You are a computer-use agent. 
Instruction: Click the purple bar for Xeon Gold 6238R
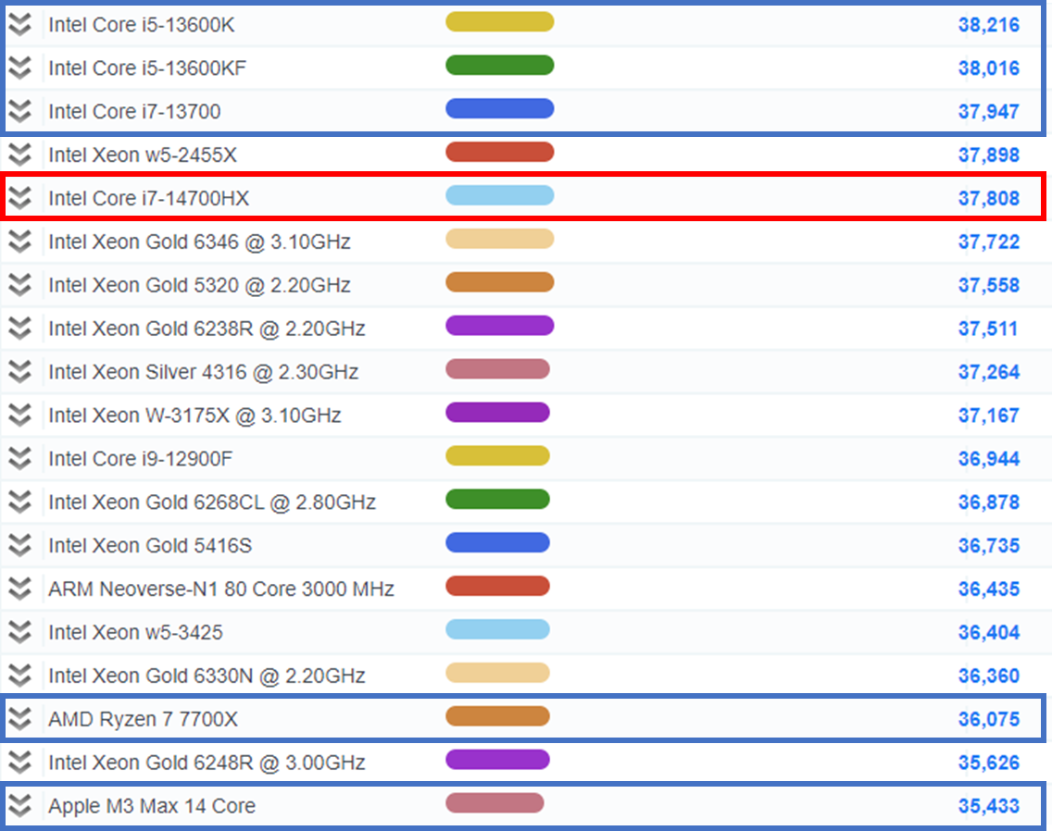click(x=500, y=326)
